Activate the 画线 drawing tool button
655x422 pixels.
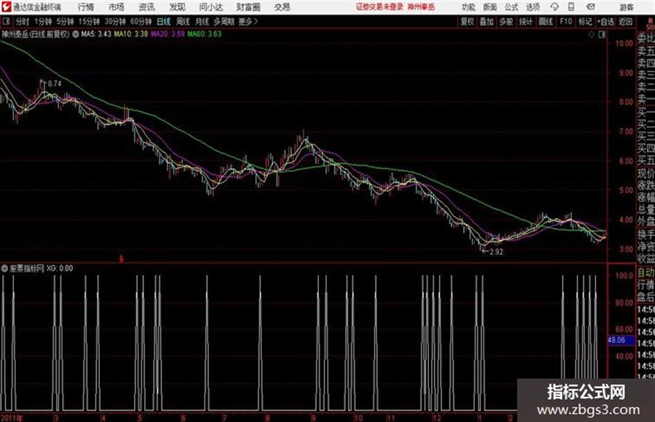pos(545,21)
